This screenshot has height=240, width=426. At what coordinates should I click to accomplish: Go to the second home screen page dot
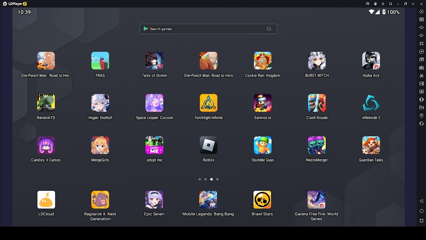[x=206, y=179]
